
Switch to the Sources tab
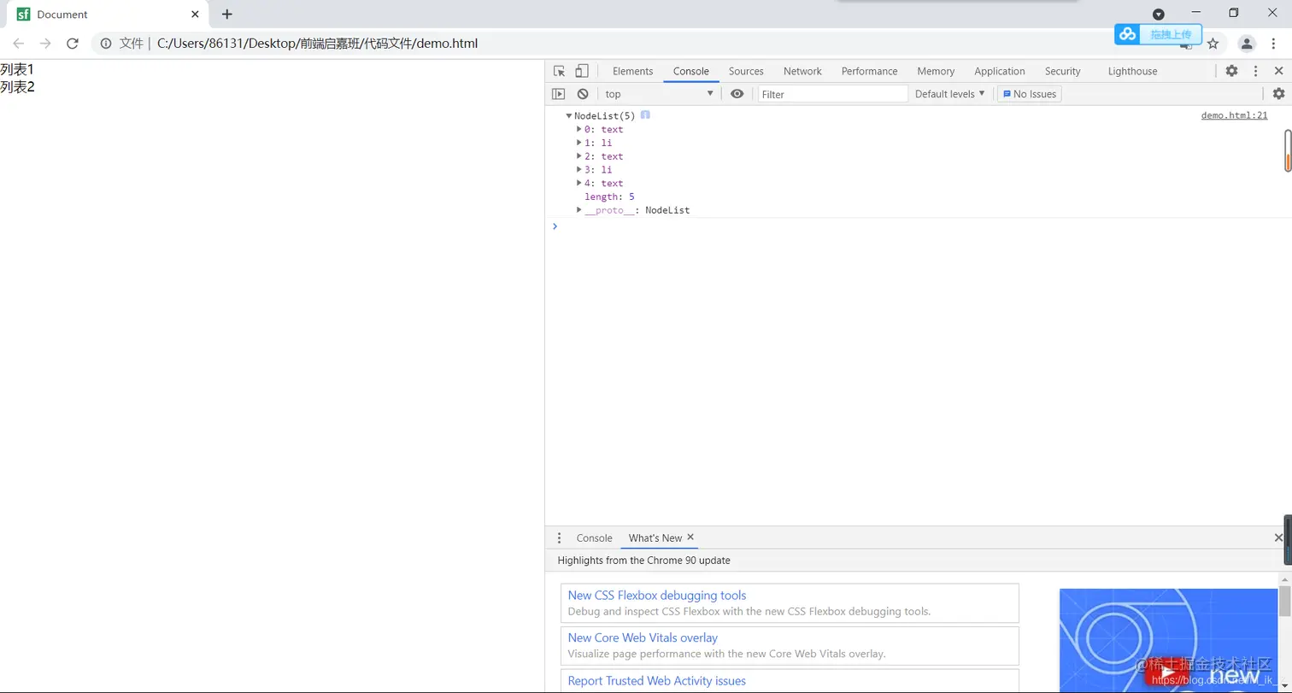[x=746, y=71]
